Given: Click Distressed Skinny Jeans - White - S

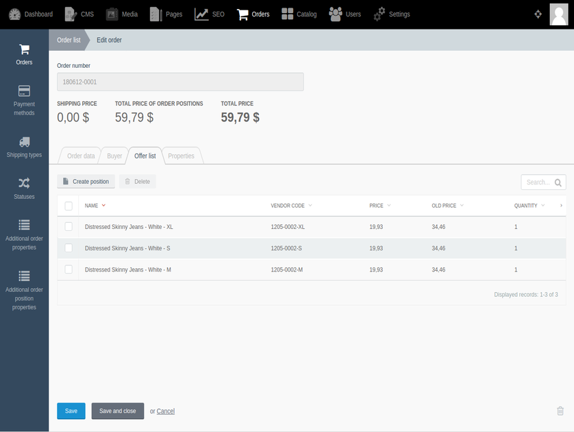Looking at the screenshot, I should [127, 248].
